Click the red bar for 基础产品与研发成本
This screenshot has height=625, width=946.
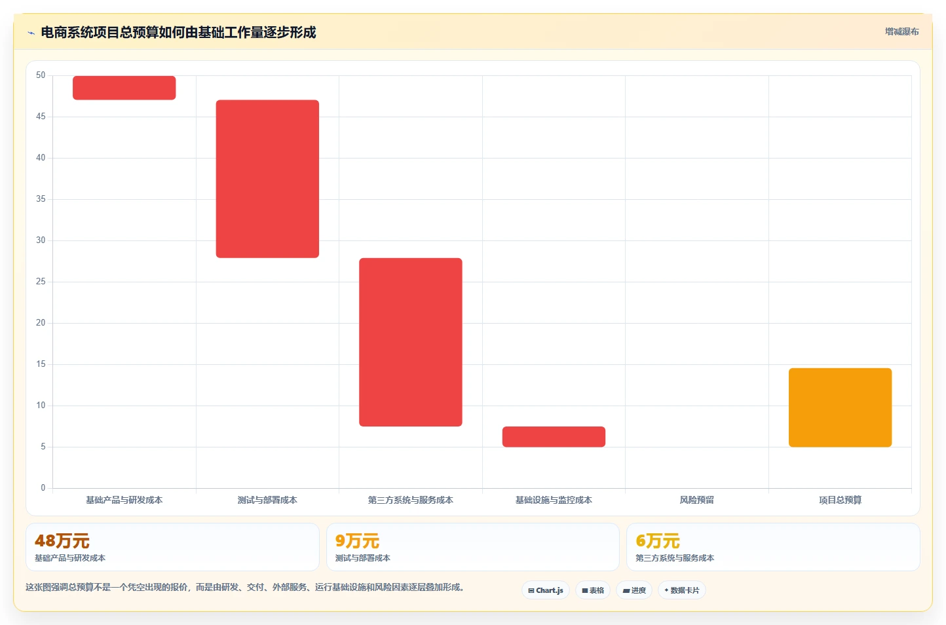[124, 88]
